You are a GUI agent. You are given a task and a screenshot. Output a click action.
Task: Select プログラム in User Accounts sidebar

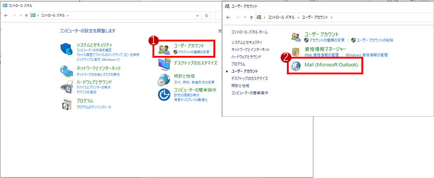coord(238,64)
